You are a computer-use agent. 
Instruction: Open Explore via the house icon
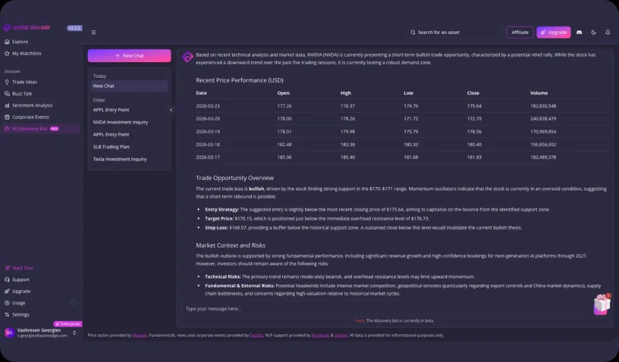[x=8, y=42]
